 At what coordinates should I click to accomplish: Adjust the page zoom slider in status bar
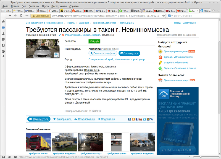201,157
